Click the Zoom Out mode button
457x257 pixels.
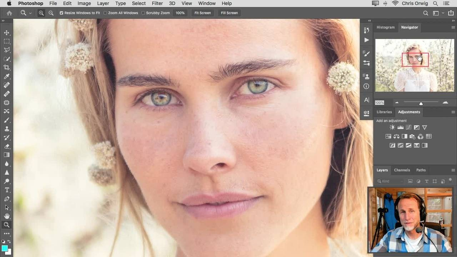(51, 13)
